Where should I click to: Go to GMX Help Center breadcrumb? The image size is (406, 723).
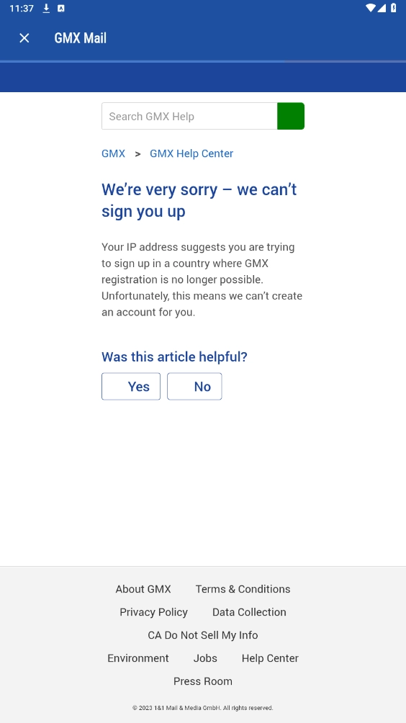(x=191, y=153)
